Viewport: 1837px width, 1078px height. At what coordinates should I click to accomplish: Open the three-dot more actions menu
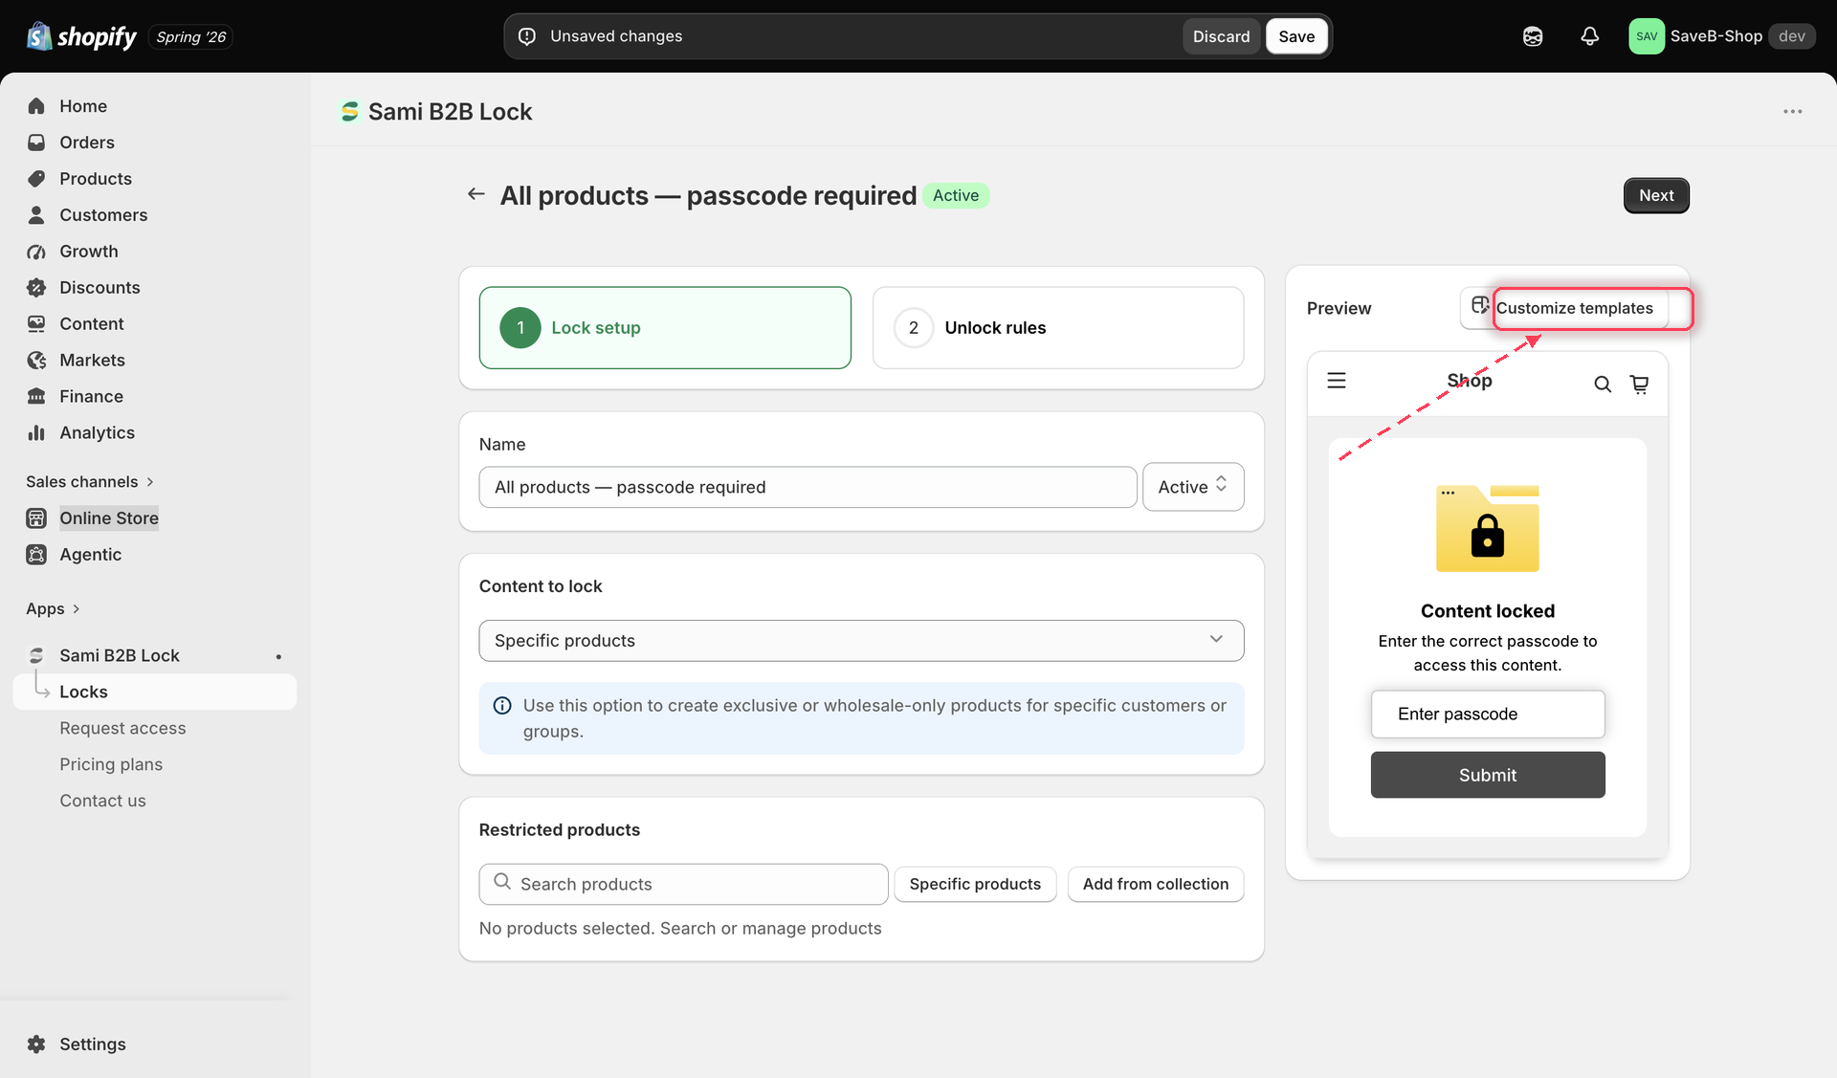1792,112
